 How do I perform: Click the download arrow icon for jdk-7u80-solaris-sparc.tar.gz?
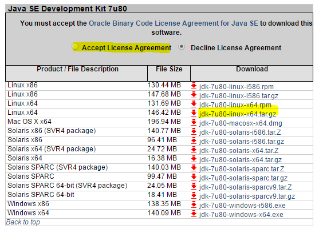[194, 177]
